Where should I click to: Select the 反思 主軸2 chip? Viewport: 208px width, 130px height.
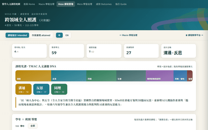pyautogui.click(x=41, y=89)
